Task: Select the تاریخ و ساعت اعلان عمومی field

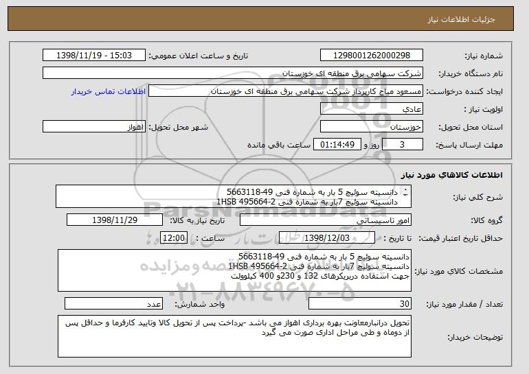Action: pyautogui.click(x=94, y=56)
